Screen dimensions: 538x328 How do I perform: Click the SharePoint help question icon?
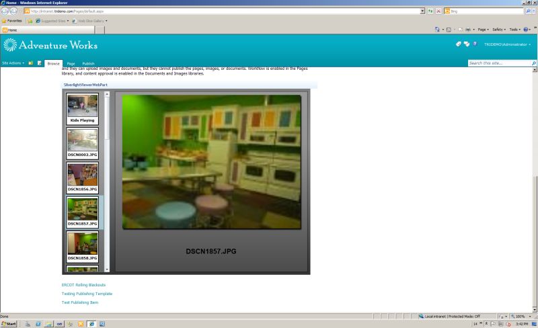point(475,44)
